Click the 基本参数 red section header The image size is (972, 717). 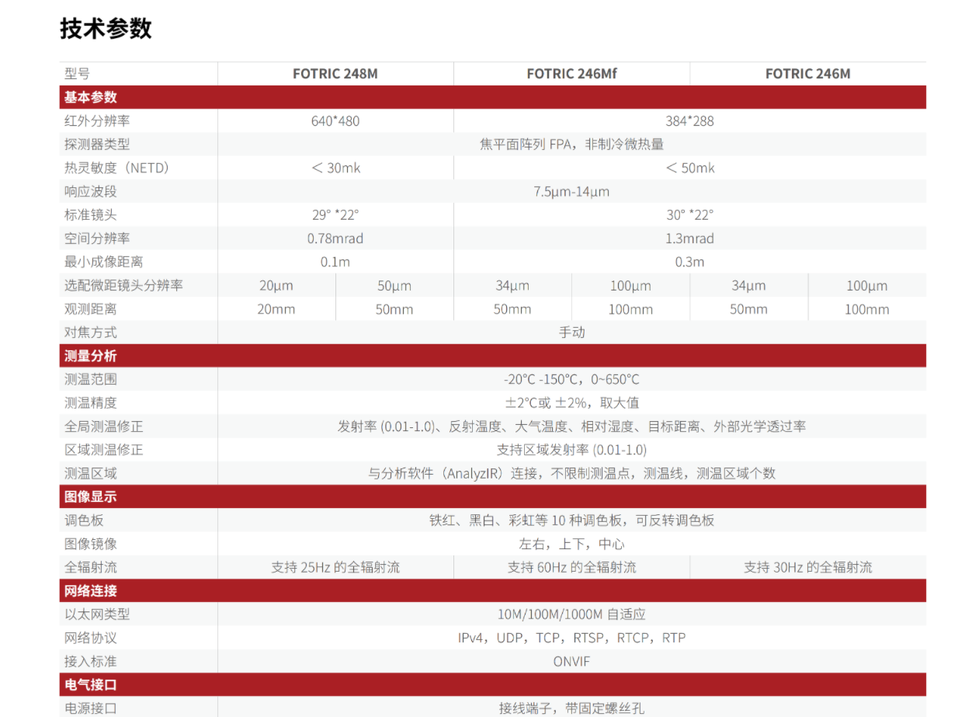493,97
